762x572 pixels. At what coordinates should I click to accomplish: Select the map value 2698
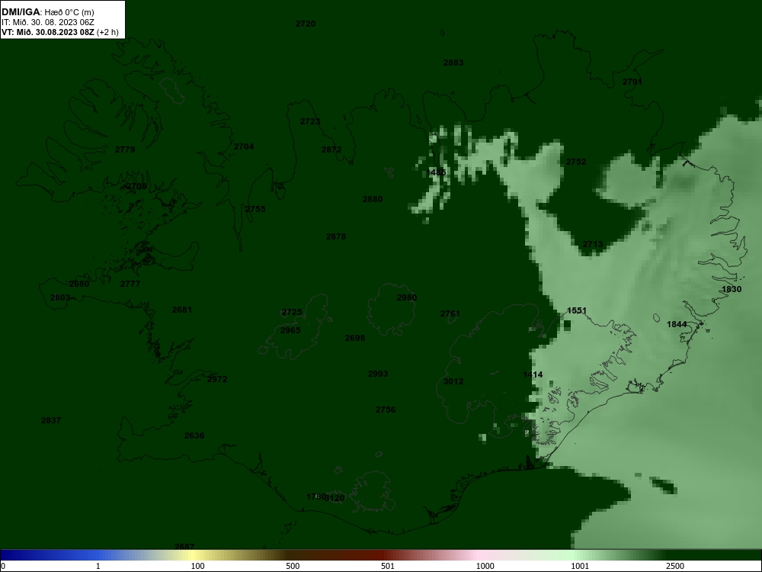(355, 338)
